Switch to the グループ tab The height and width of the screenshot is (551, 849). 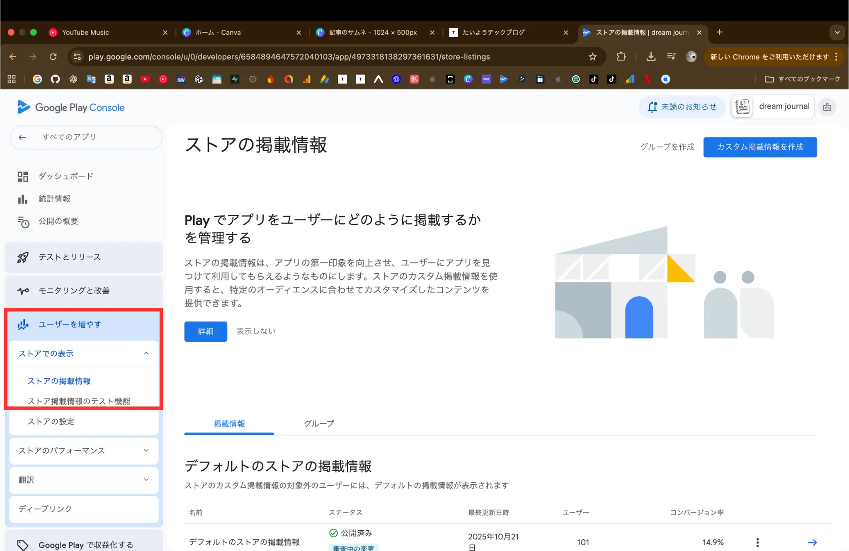(318, 423)
